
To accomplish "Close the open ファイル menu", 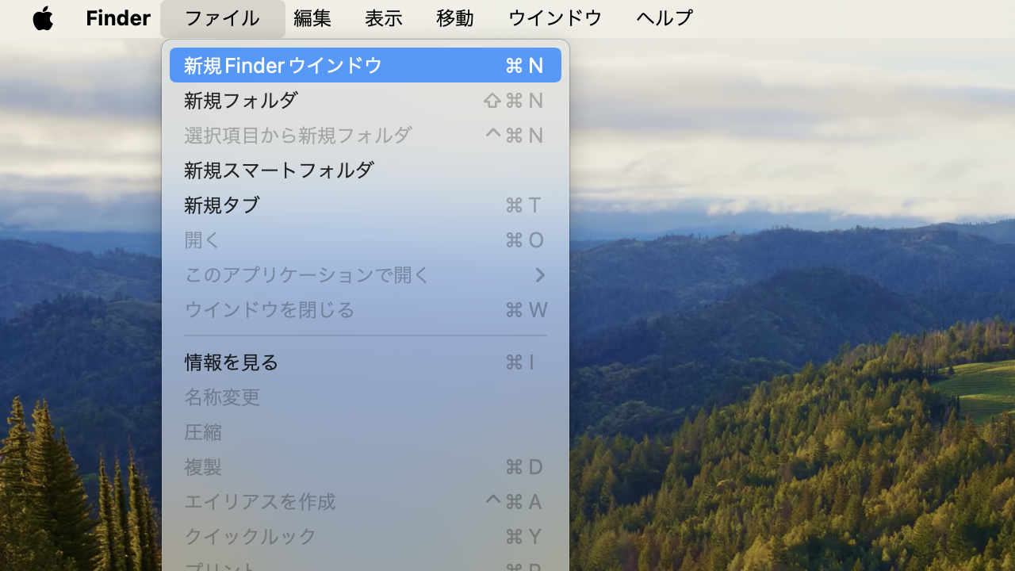I will click(222, 17).
